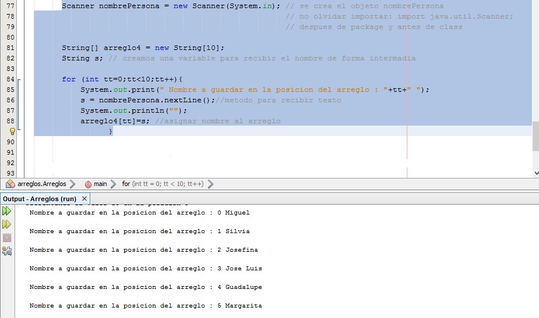Collapse the for loop code fold at line 84

click(x=20, y=79)
